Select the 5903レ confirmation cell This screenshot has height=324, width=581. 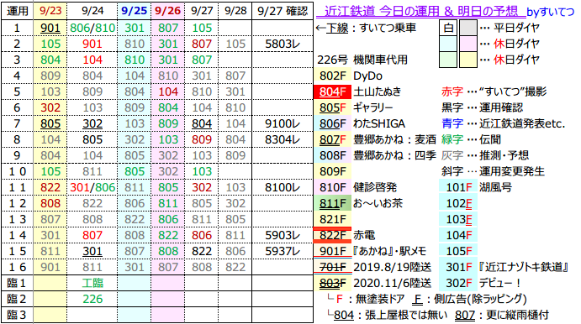pyautogui.click(x=283, y=235)
